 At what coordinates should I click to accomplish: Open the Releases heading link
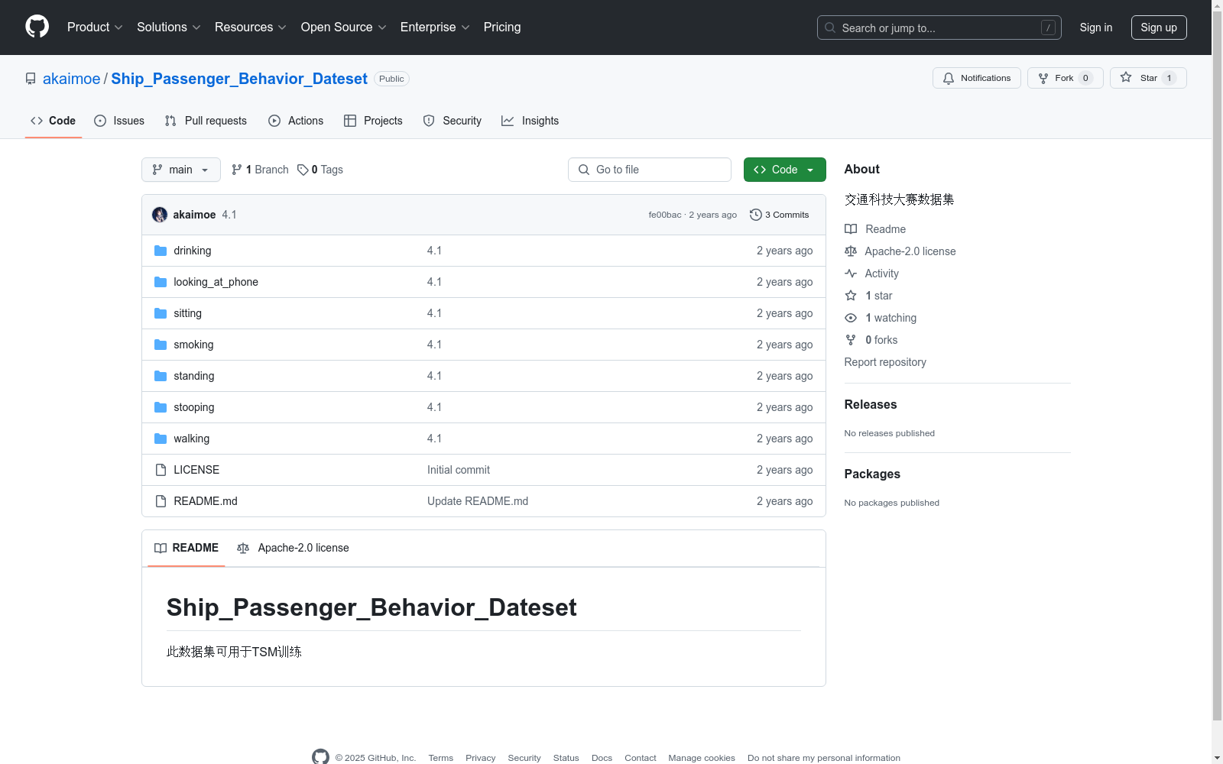click(x=871, y=405)
